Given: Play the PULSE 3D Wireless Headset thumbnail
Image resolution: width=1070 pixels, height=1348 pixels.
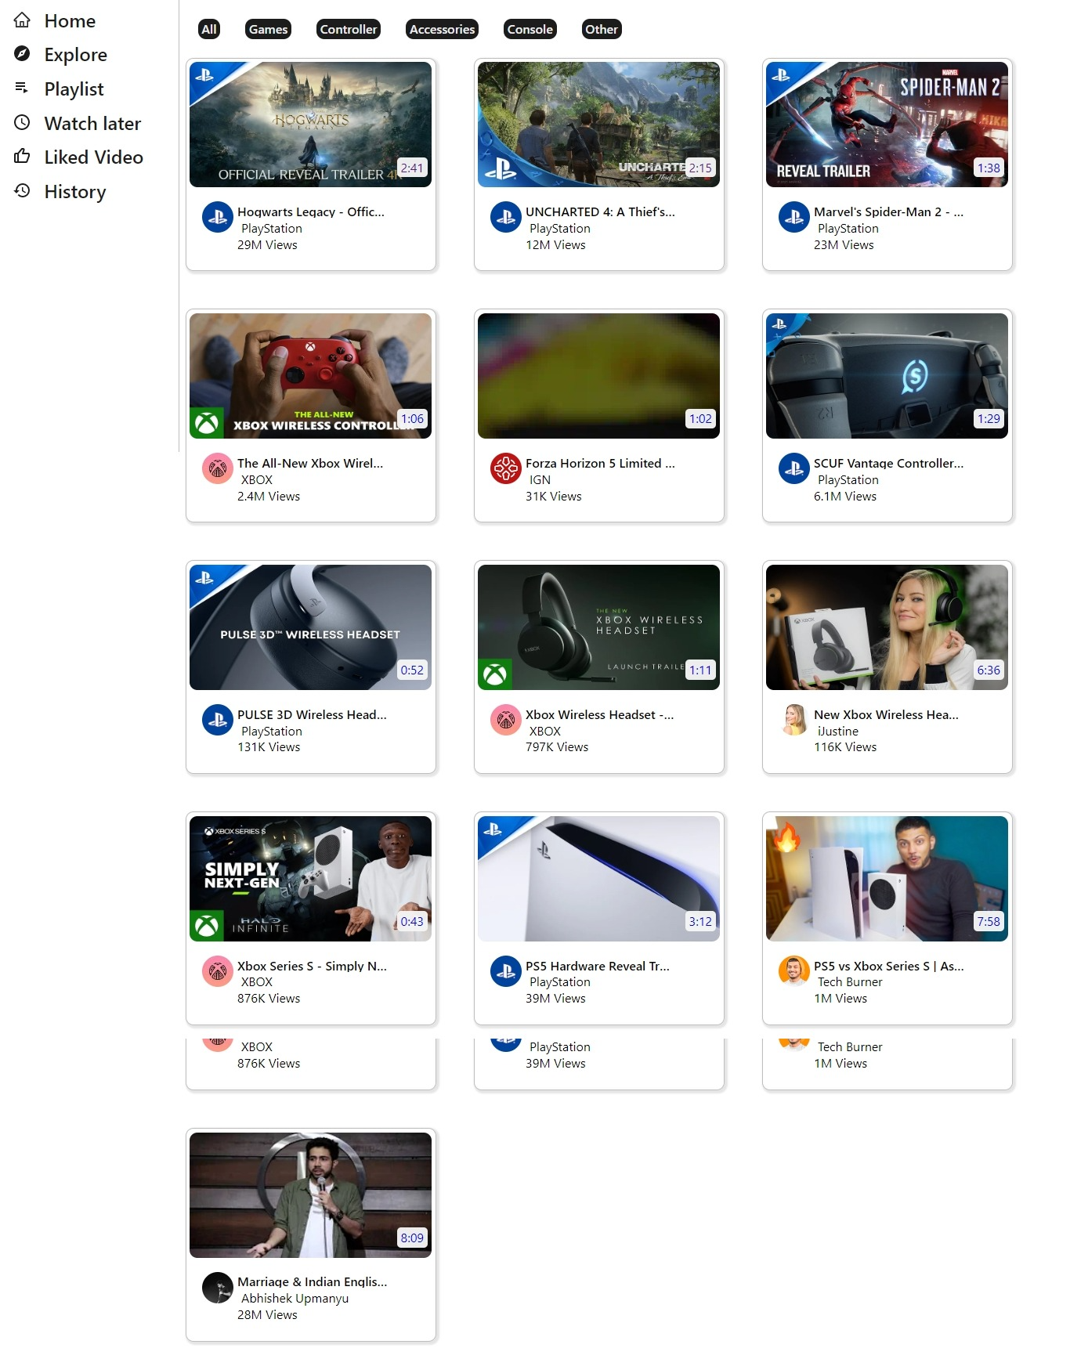Looking at the screenshot, I should (x=310, y=627).
